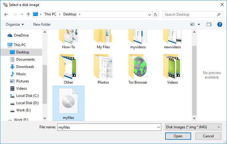Click the Open button
Viewport: 227px width, 144px height.
[178, 136]
